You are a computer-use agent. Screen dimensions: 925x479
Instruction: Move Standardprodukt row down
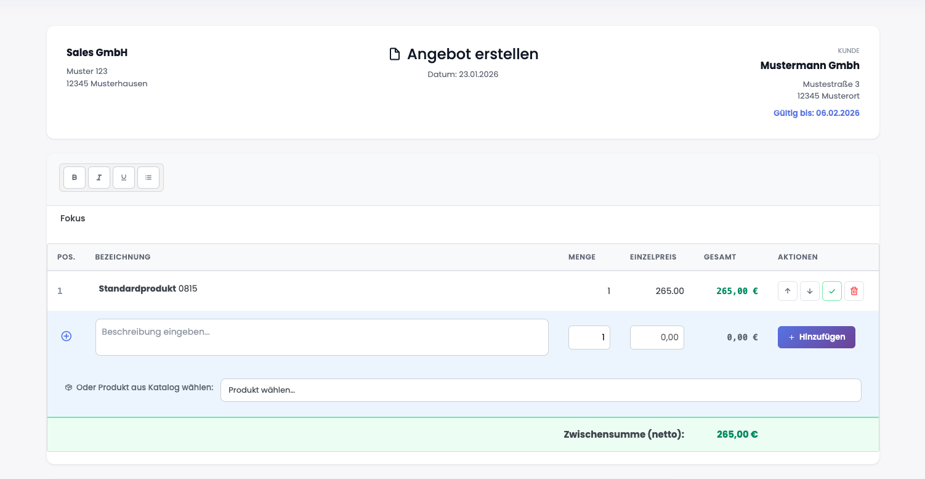(810, 291)
